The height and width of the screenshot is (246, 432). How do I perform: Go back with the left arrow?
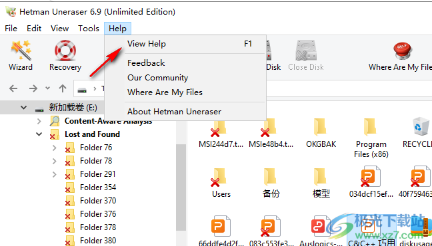13,88
